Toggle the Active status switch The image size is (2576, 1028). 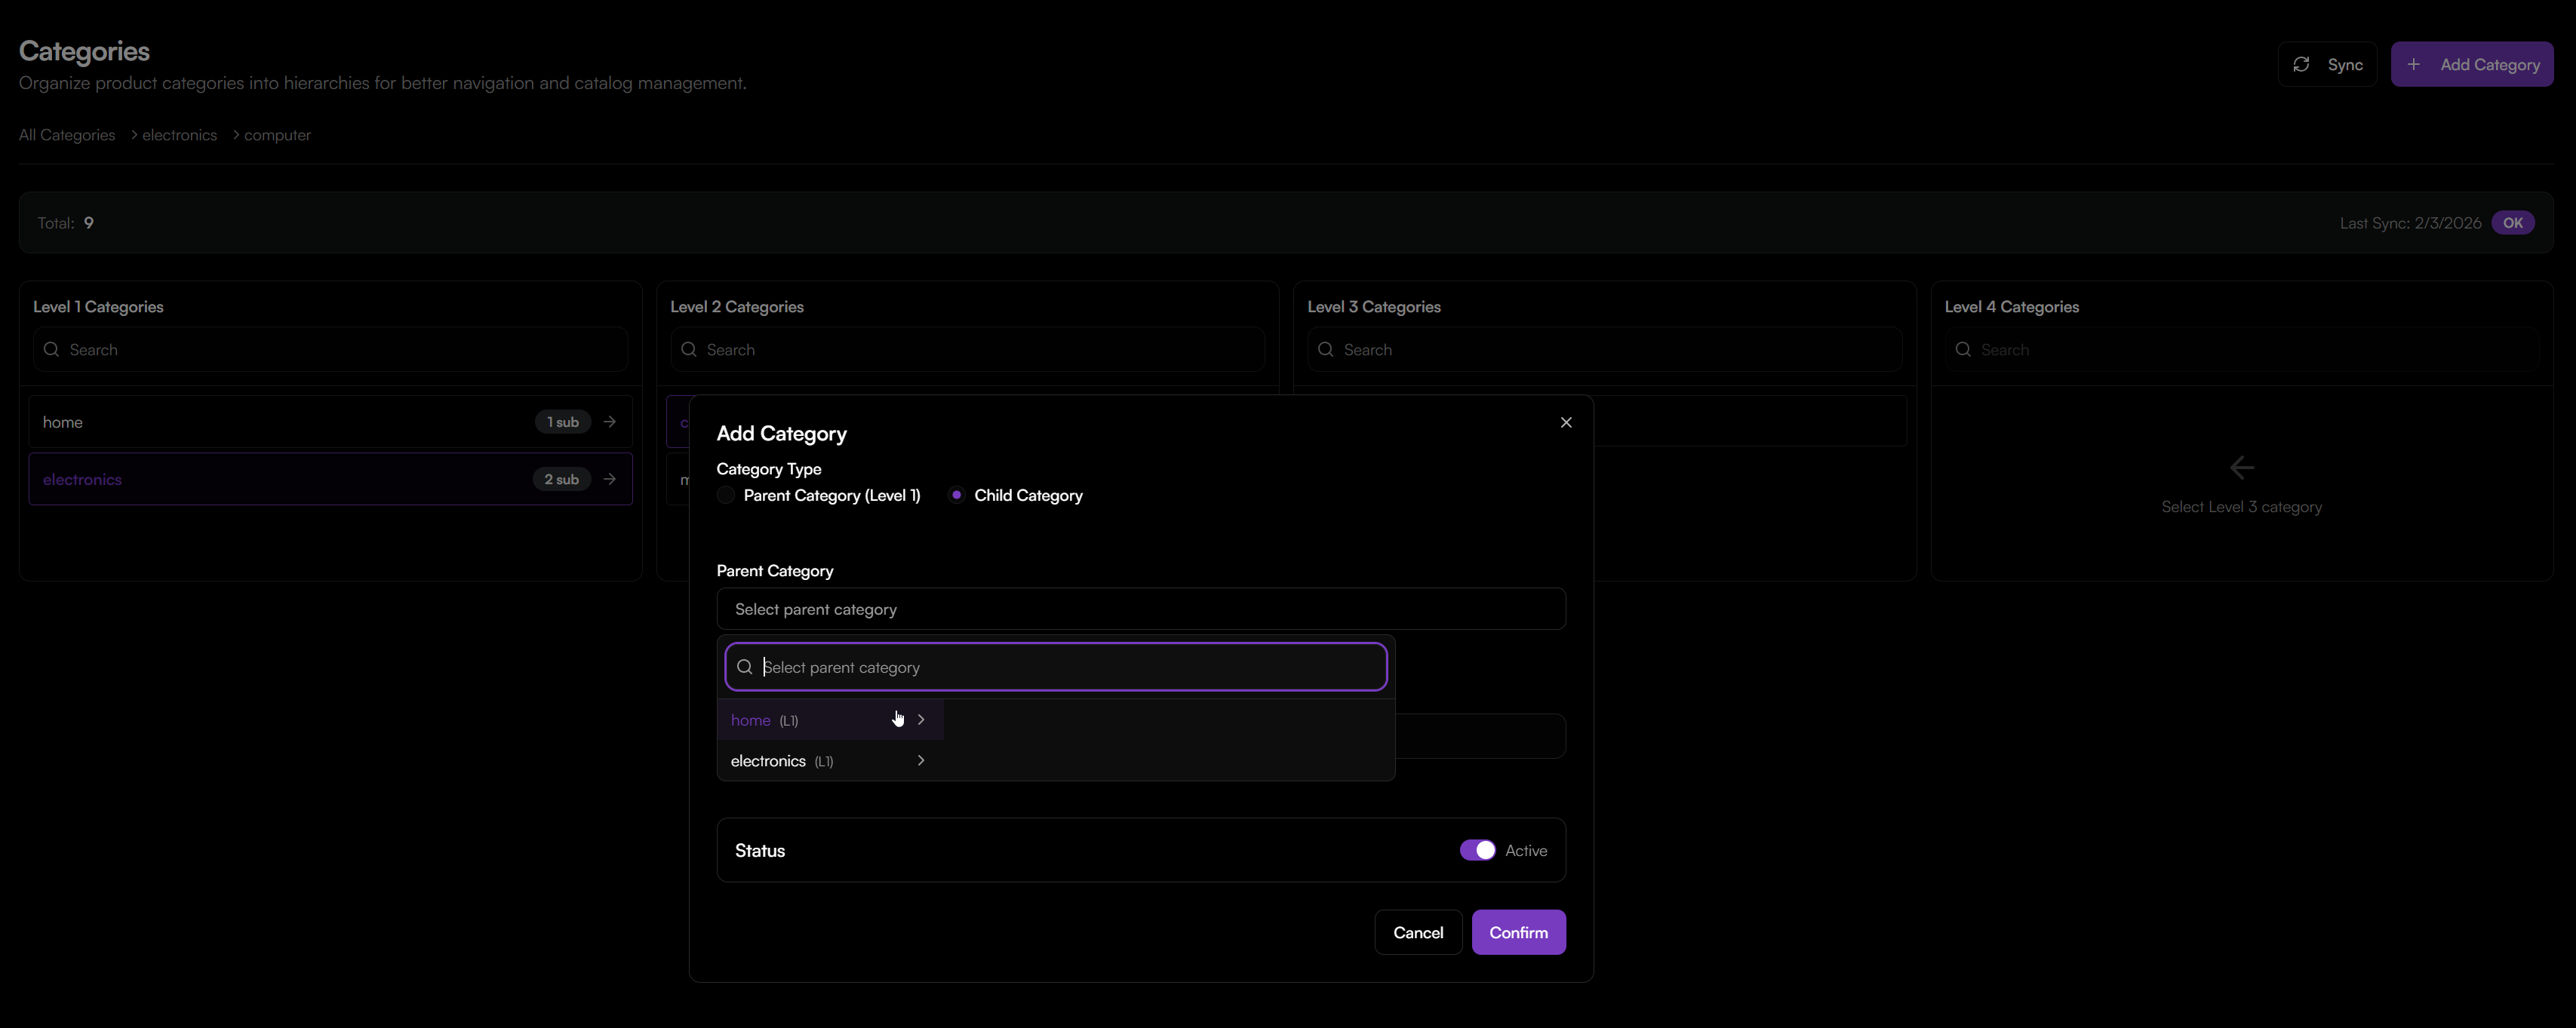point(1477,850)
